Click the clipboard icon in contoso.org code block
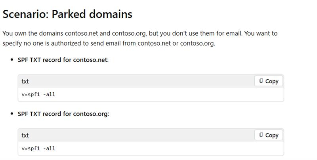317x160 pixels. point(261,135)
